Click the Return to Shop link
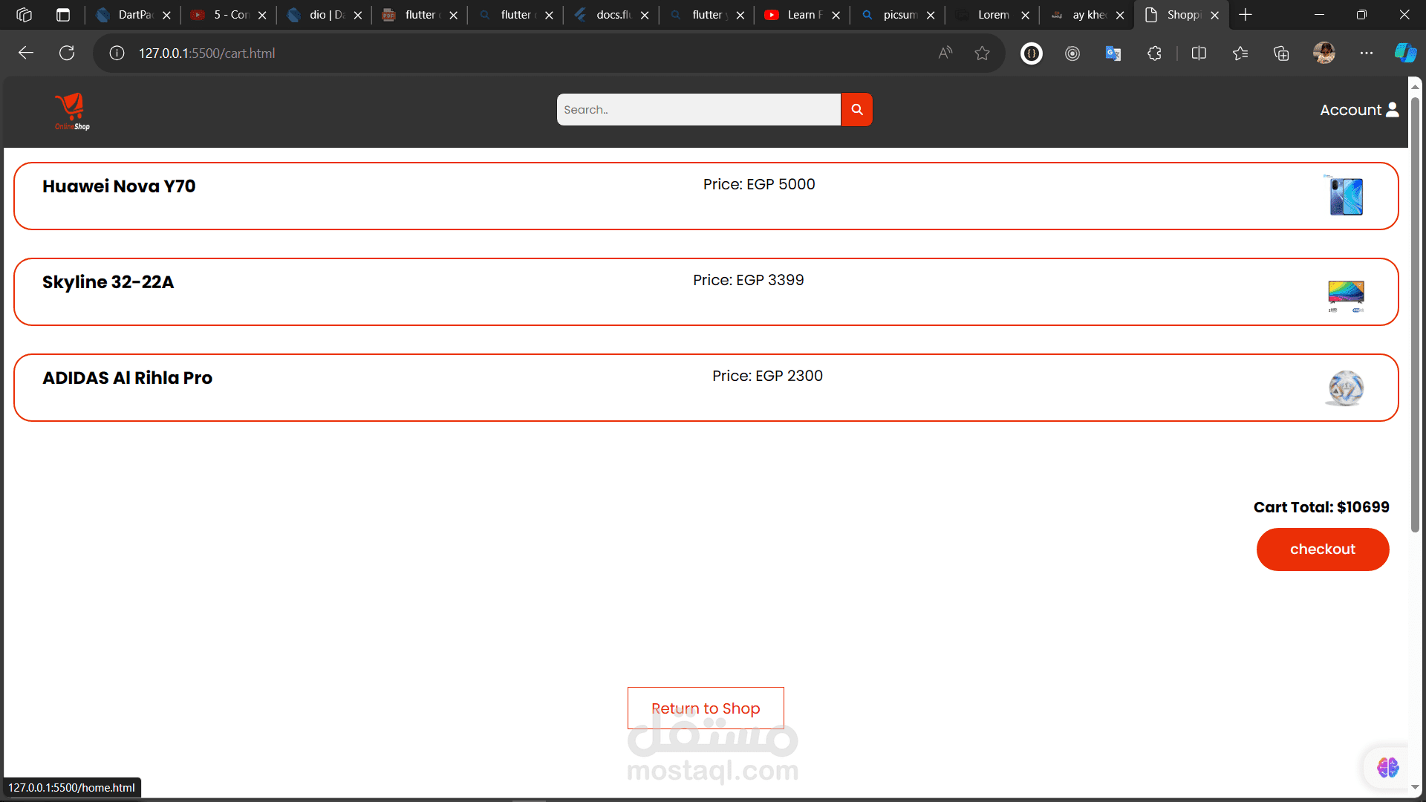1426x802 pixels. (x=705, y=708)
